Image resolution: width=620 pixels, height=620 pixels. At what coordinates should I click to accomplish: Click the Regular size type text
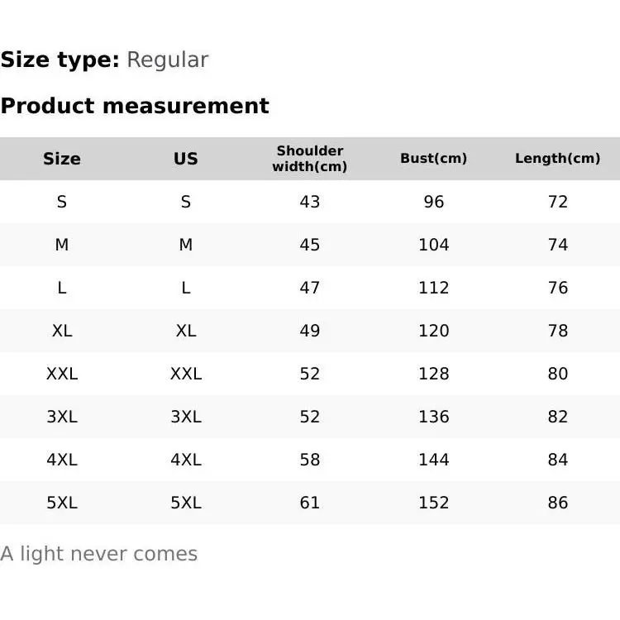[167, 60]
